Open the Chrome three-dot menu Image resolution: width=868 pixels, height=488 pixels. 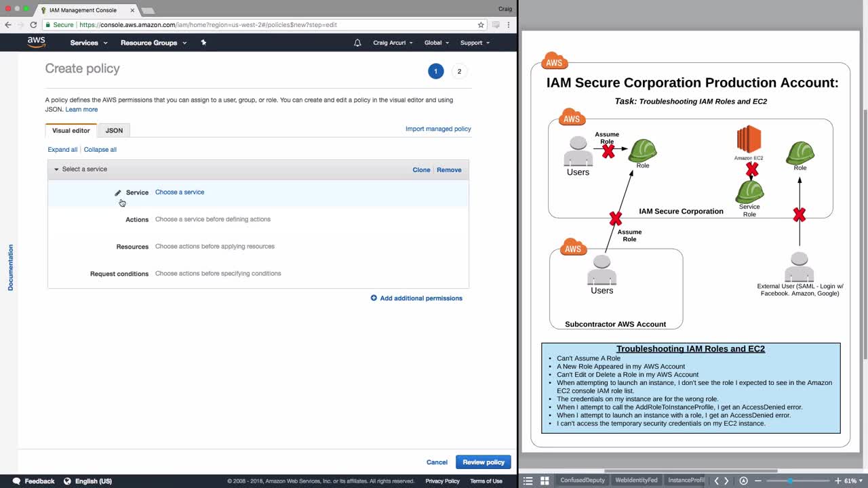coord(509,24)
